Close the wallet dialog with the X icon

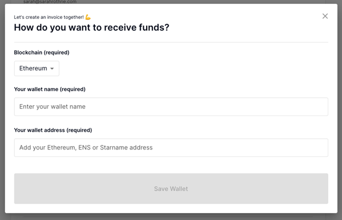click(x=325, y=16)
